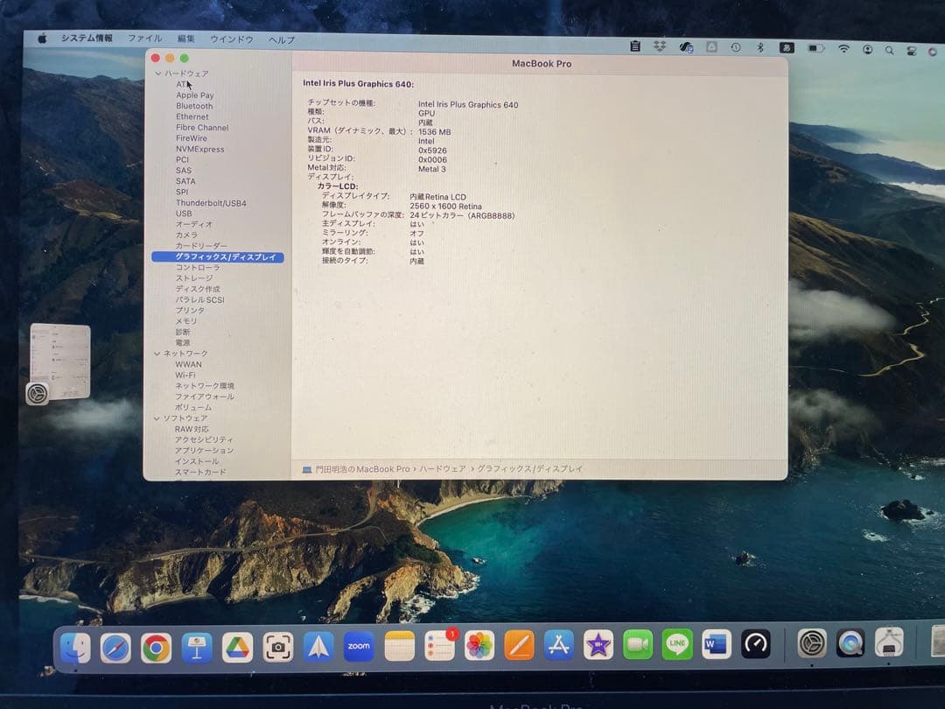Open the ファイル menu

point(144,39)
